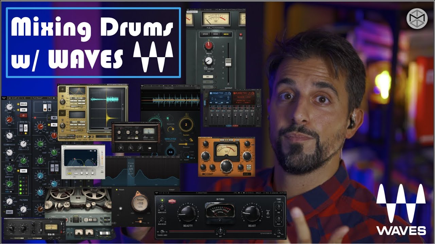Toggle the BELL button in SSL EQ section

(54, 125)
